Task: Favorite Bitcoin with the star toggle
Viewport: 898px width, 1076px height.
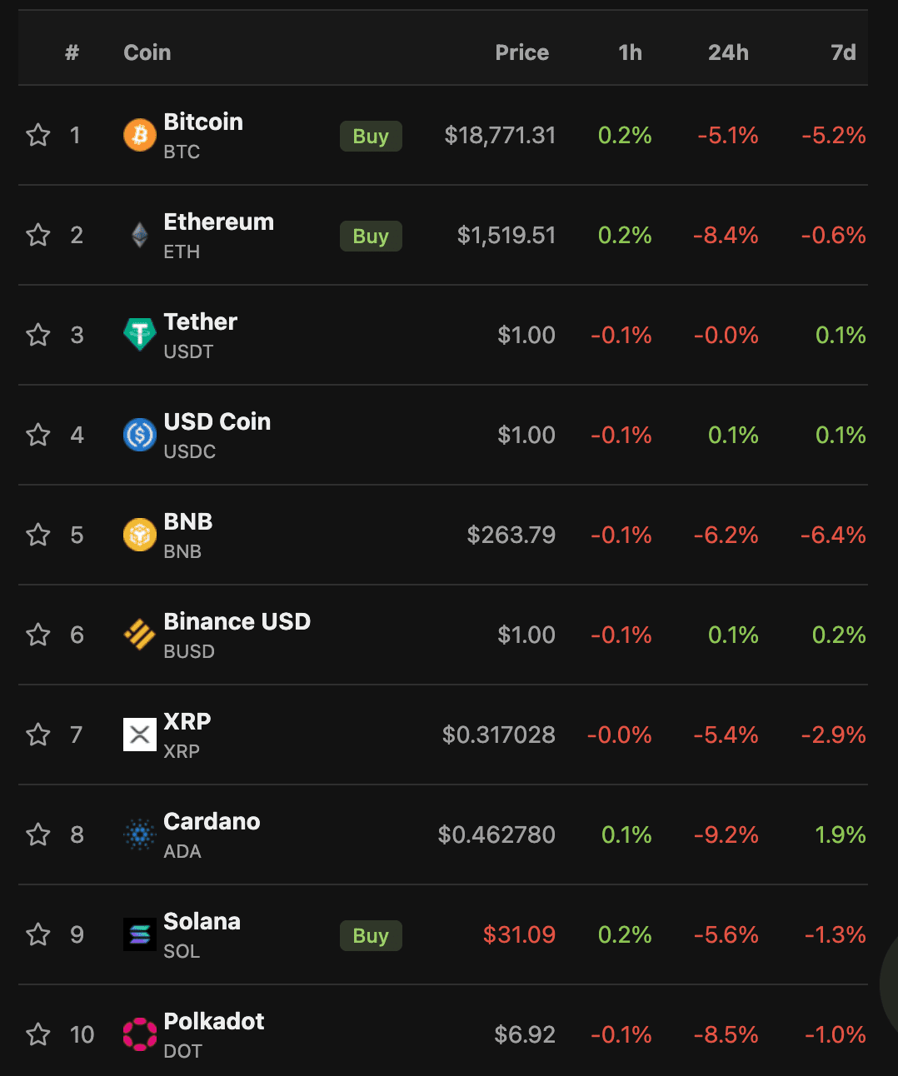Action: (x=38, y=135)
